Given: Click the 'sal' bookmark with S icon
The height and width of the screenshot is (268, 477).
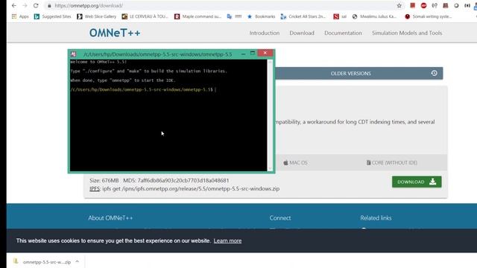Looking at the screenshot, I should [340, 16].
